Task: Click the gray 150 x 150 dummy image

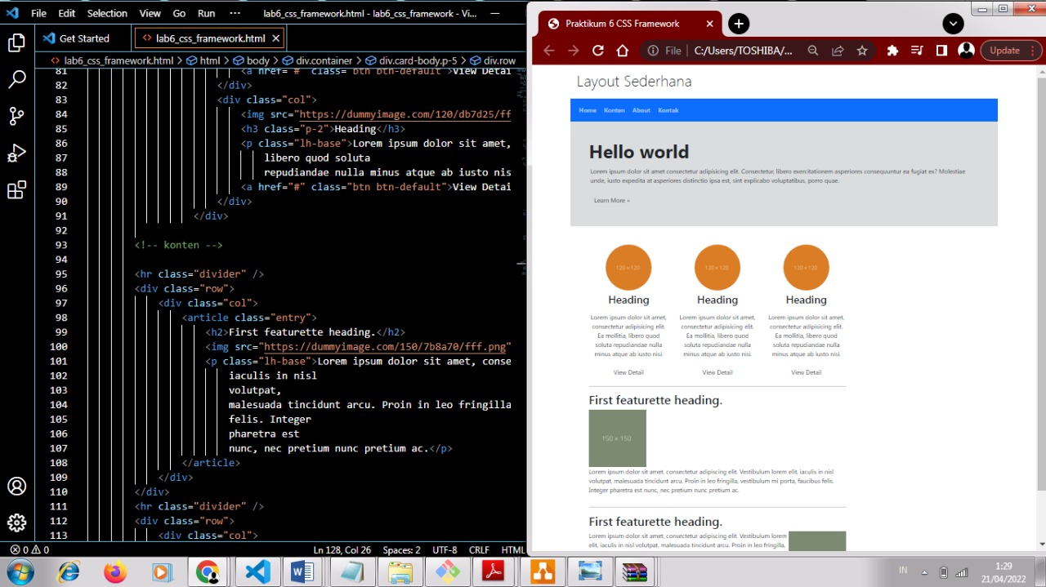Action: pyautogui.click(x=617, y=438)
